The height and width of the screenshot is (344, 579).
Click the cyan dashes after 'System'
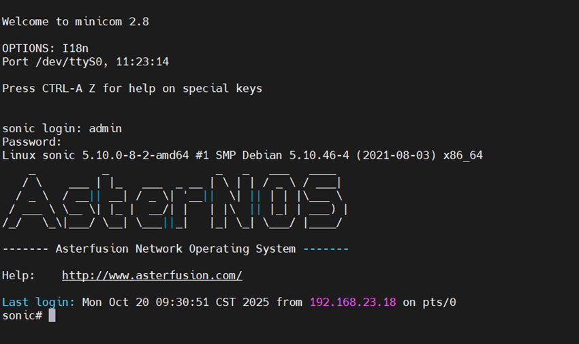326,249
